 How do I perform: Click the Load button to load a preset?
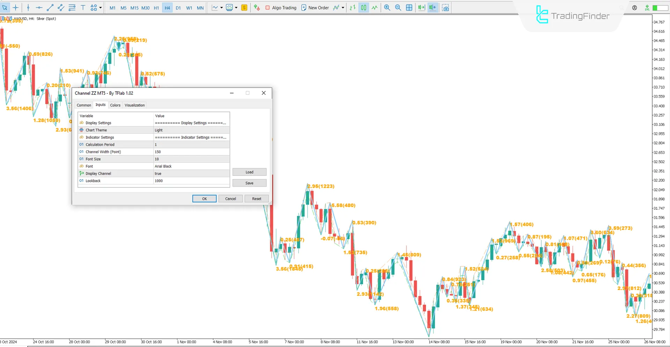(x=249, y=172)
